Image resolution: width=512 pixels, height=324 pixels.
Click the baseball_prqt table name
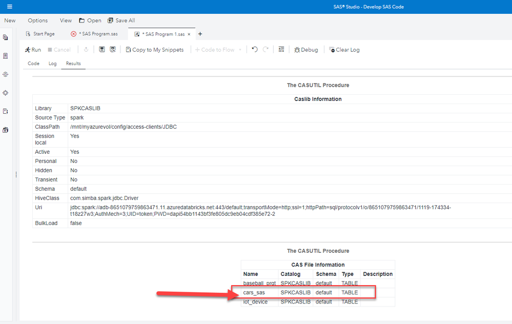[x=259, y=283]
